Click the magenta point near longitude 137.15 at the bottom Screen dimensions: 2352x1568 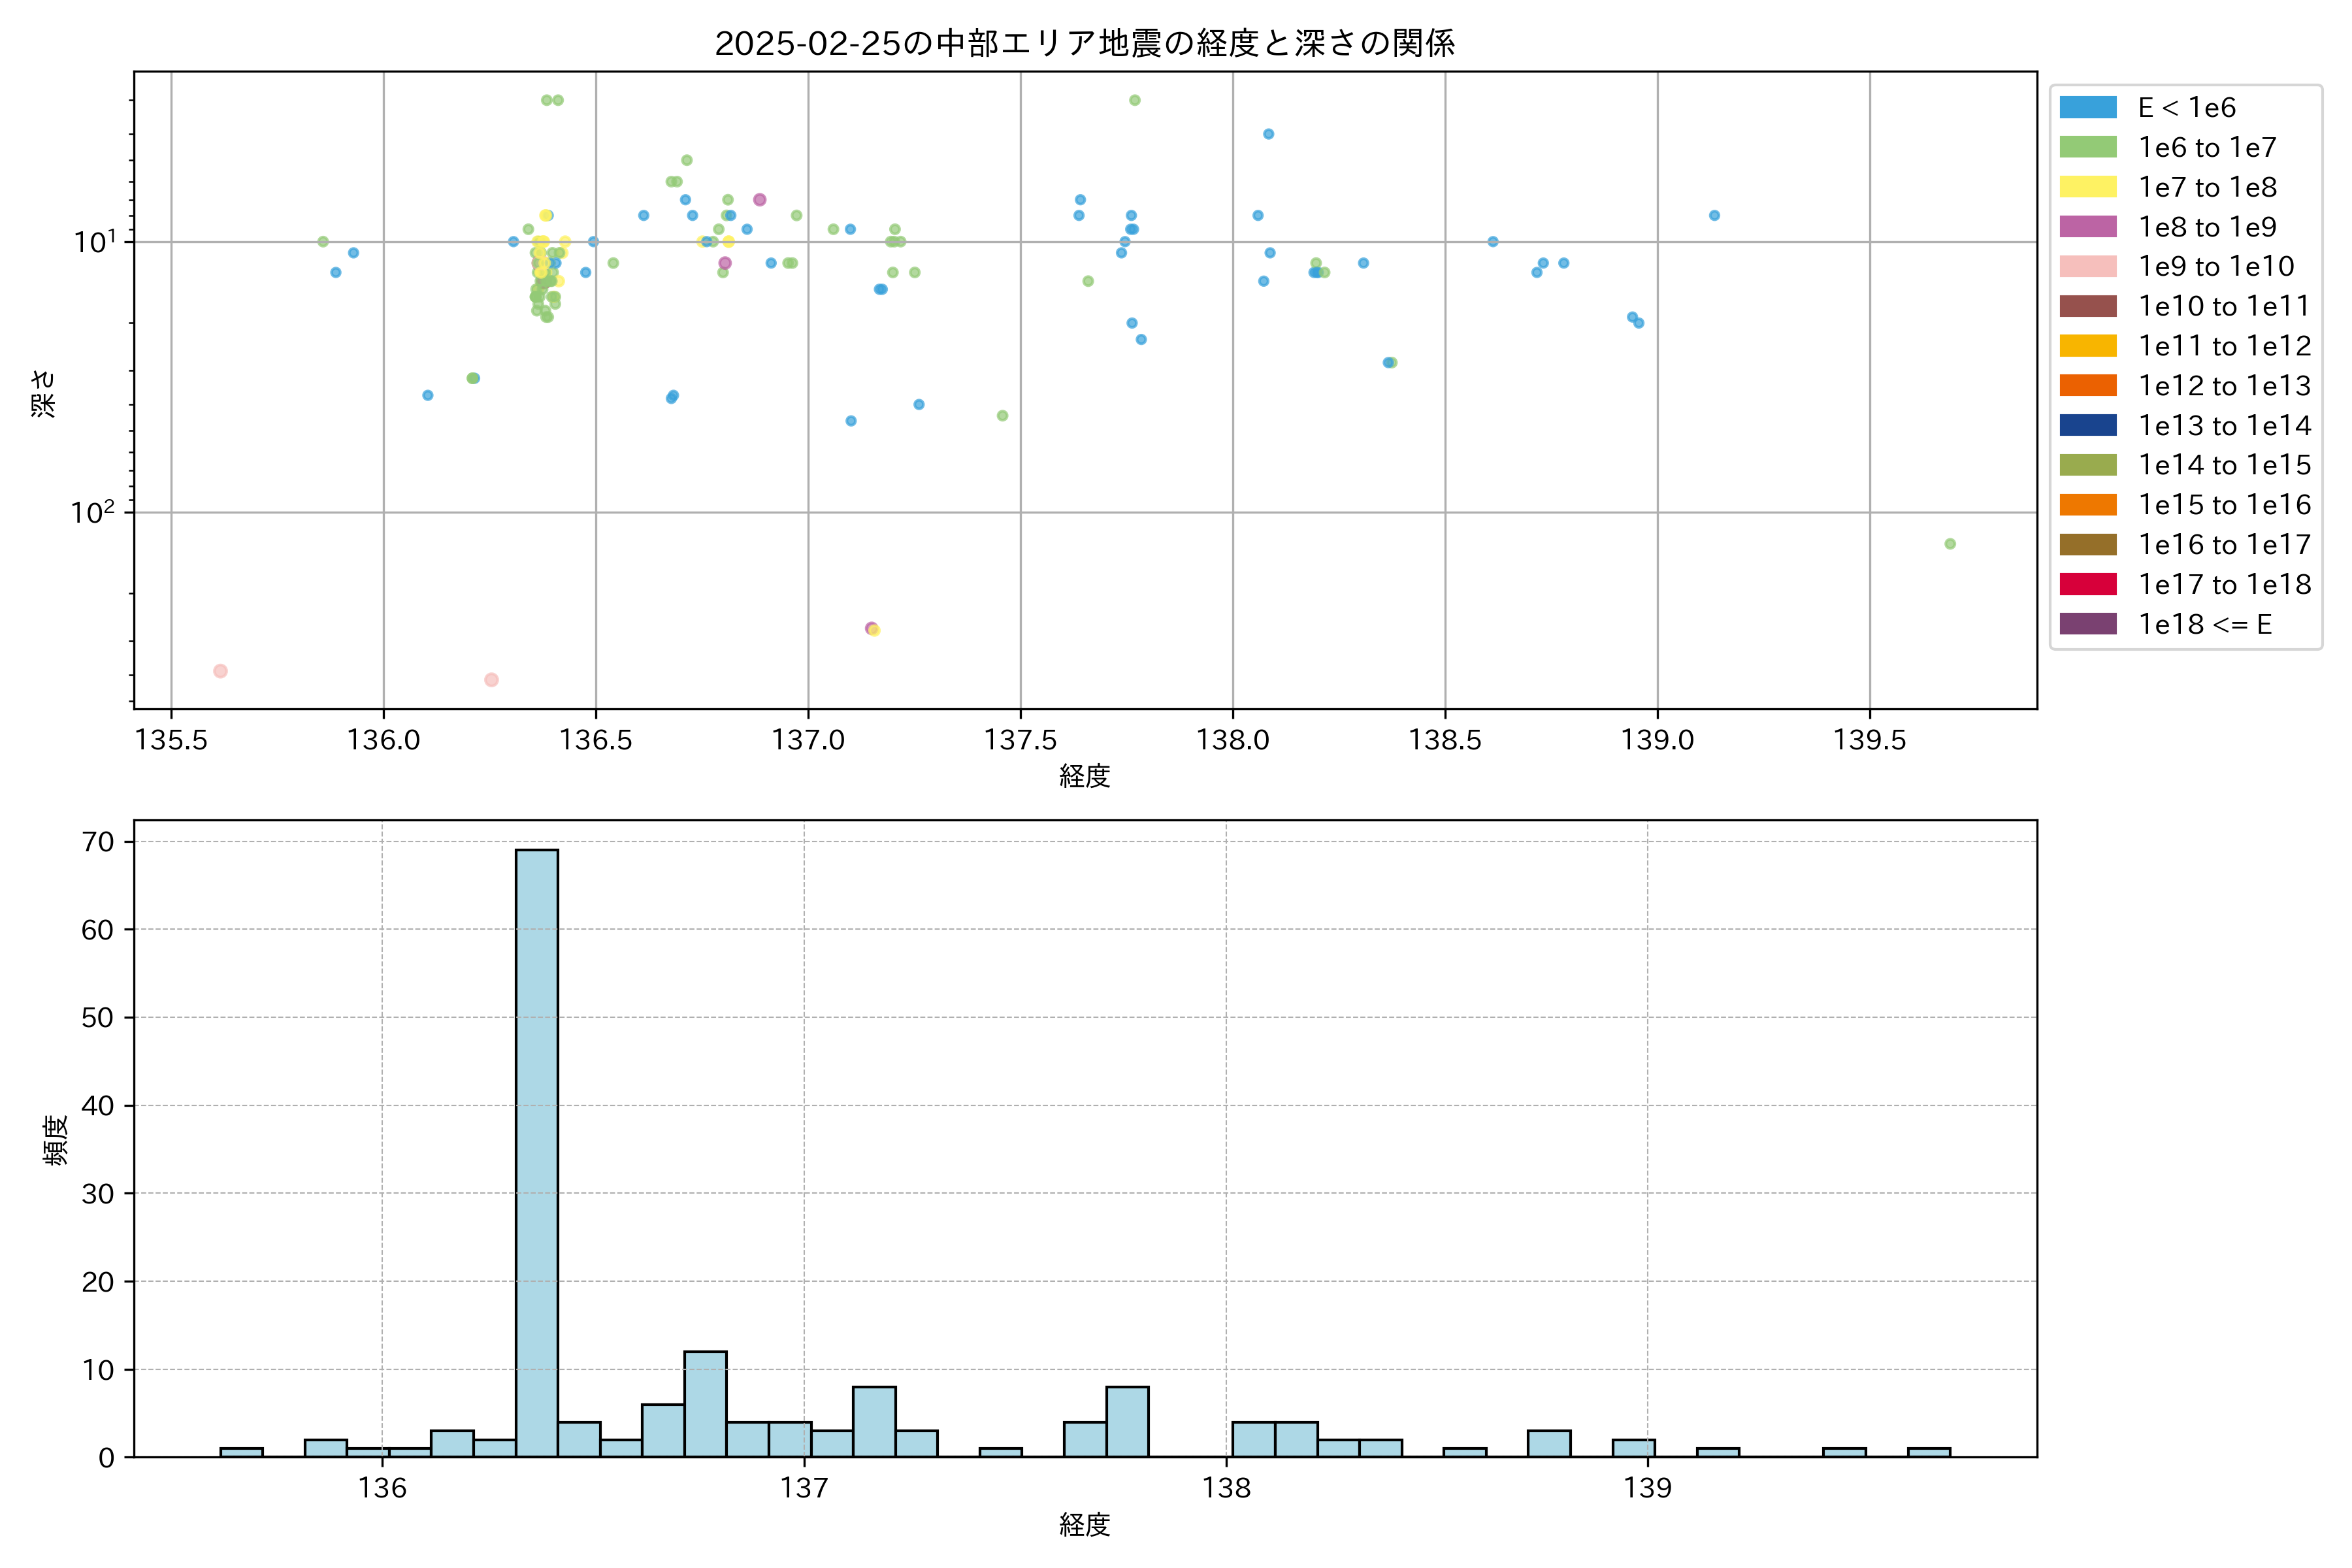[870, 628]
